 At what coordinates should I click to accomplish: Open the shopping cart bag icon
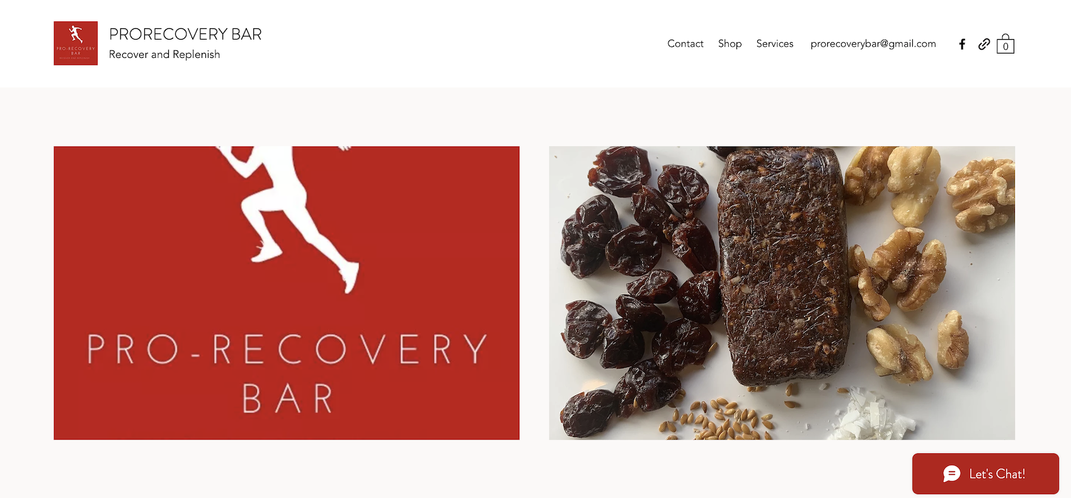click(x=1005, y=43)
